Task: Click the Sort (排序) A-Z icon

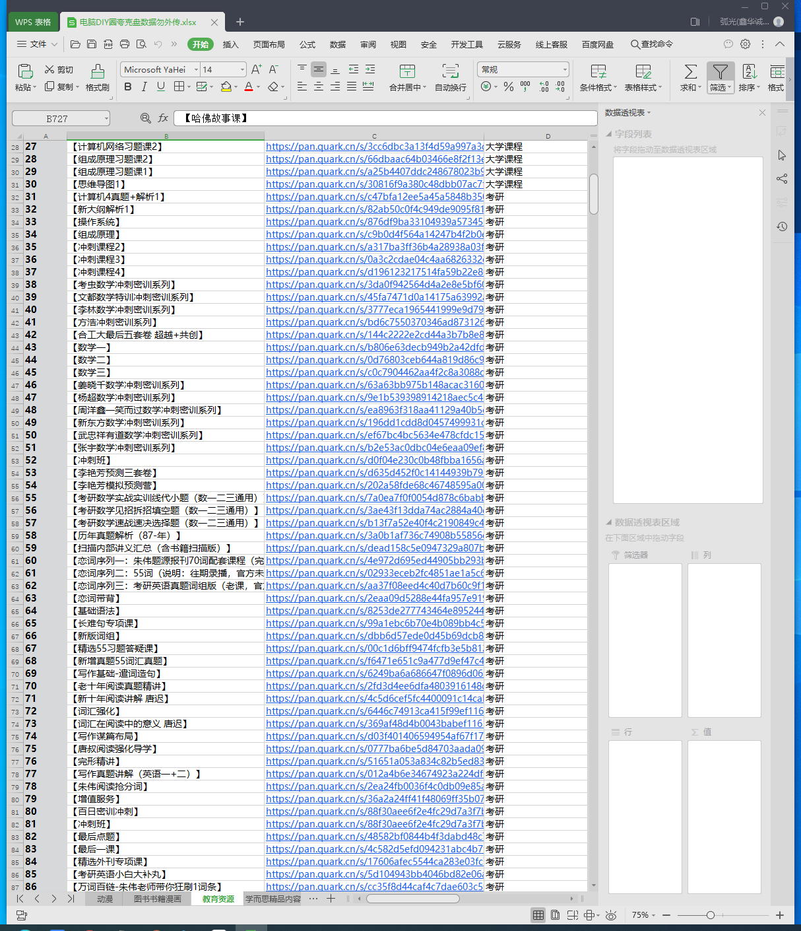Action: click(x=750, y=71)
